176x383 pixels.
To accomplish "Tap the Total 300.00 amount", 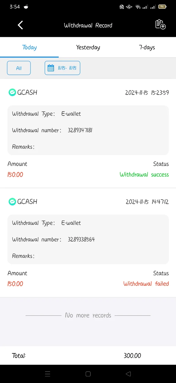I will coord(132,355).
